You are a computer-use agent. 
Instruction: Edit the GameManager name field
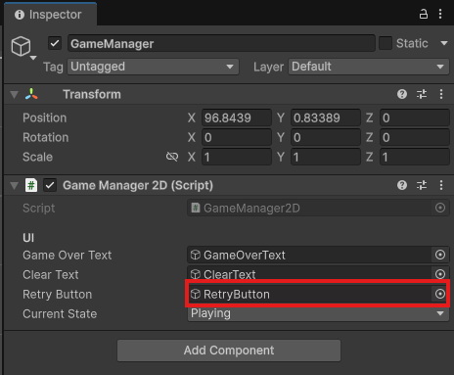(x=221, y=43)
